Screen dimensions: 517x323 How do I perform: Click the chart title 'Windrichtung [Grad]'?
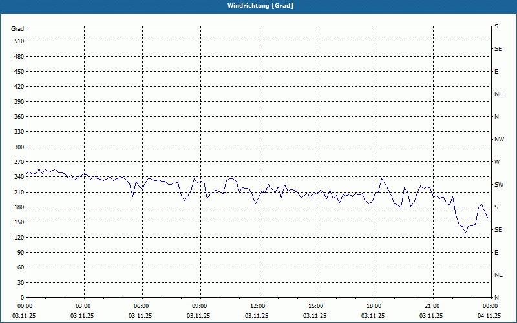point(260,6)
